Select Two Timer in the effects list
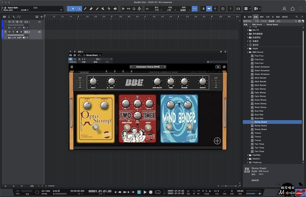The width and height of the screenshot is (306, 197). (259, 144)
